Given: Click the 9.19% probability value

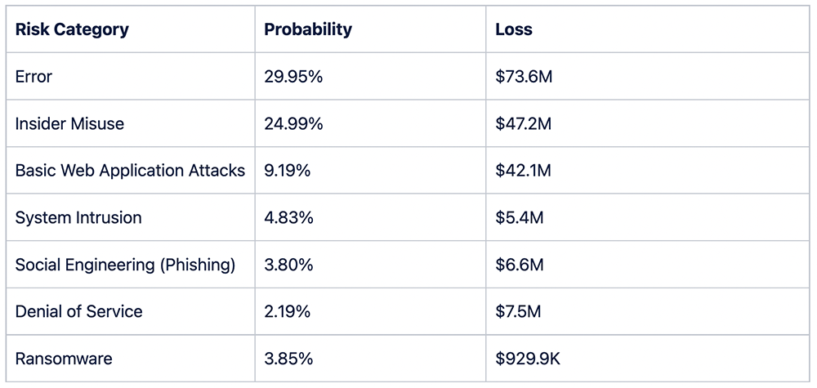Looking at the screenshot, I should point(289,171).
